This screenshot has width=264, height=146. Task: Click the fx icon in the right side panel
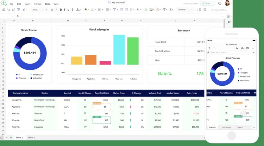(x=229, y=22)
